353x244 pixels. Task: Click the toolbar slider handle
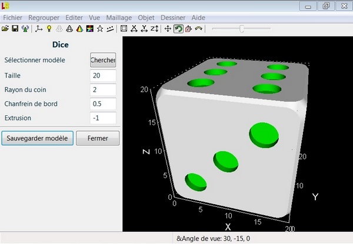point(241,28)
